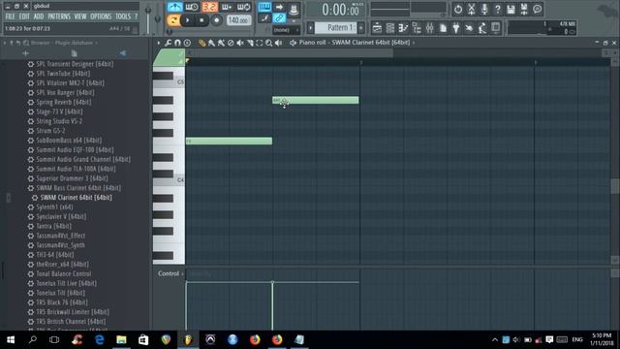Open the TOOLS menu

point(123,16)
